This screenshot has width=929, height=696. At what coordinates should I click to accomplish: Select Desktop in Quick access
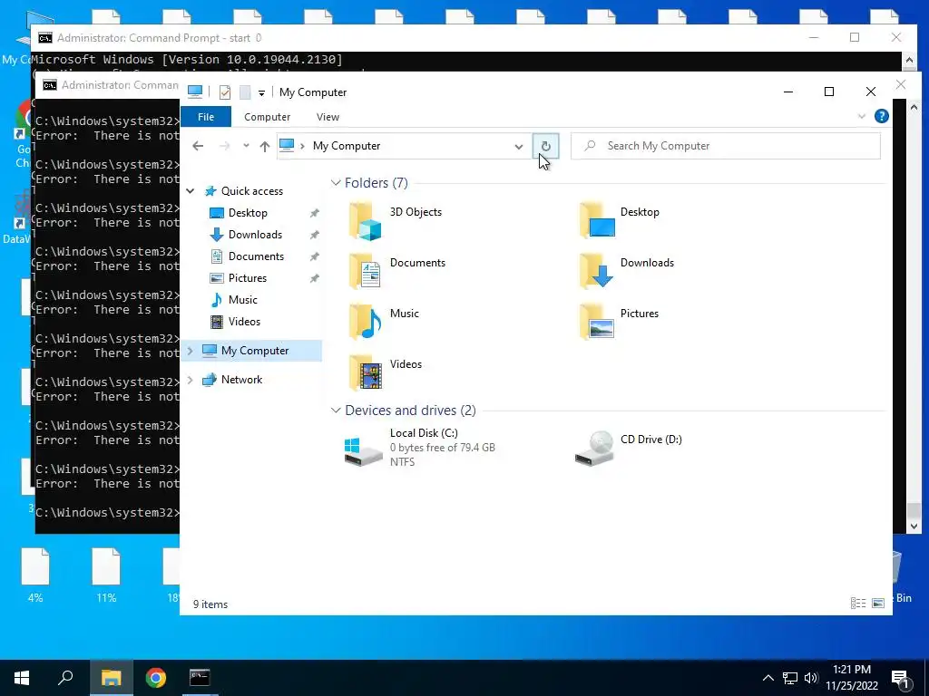[248, 213]
